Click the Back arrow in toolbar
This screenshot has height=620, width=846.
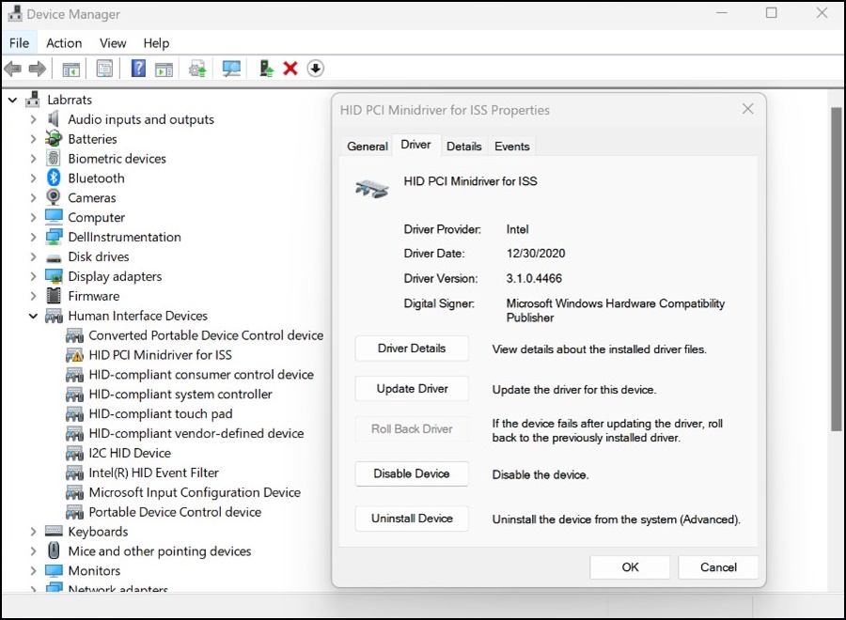12,69
